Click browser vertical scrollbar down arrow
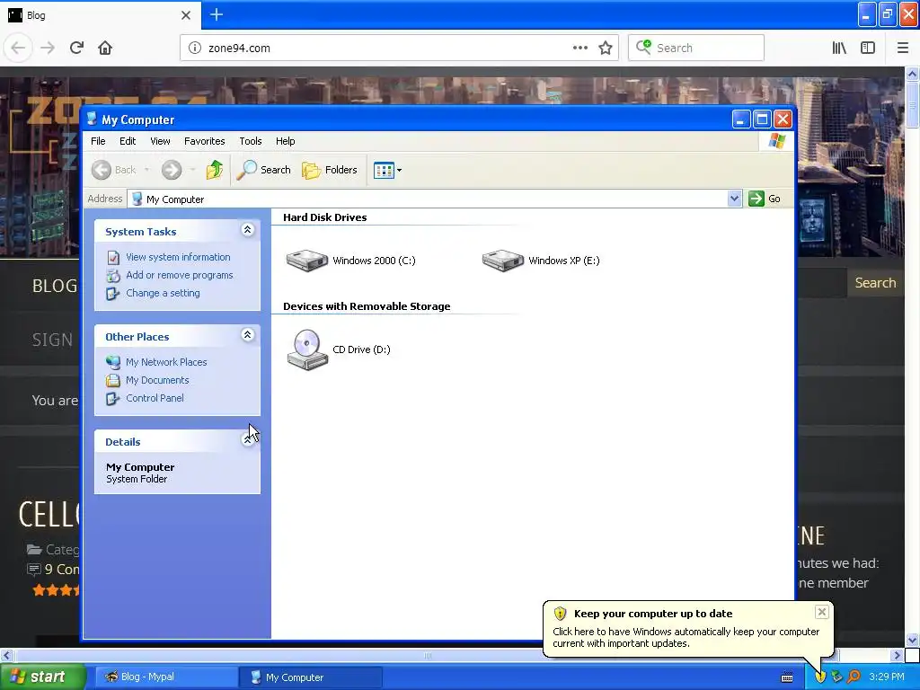Screen dimensions: 920x690 [912, 640]
